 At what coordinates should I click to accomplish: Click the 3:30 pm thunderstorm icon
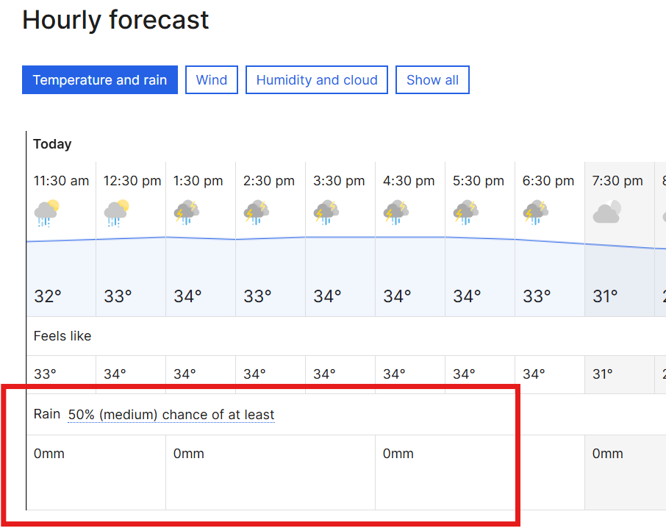click(x=326, y=213)
